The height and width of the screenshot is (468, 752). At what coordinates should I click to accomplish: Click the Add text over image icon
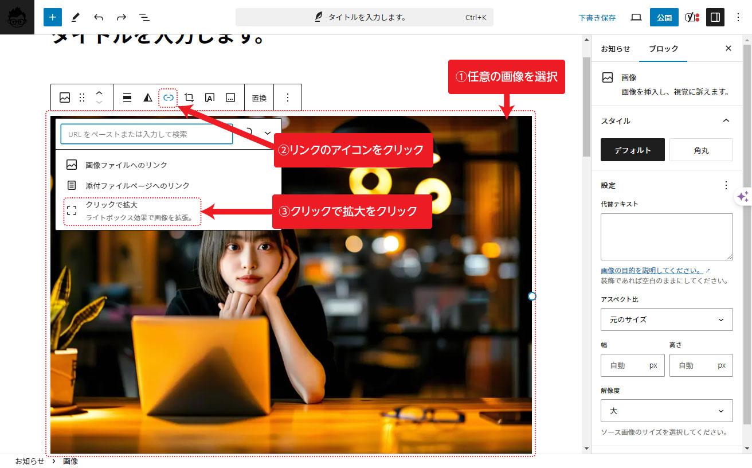(x=209, y=97)
